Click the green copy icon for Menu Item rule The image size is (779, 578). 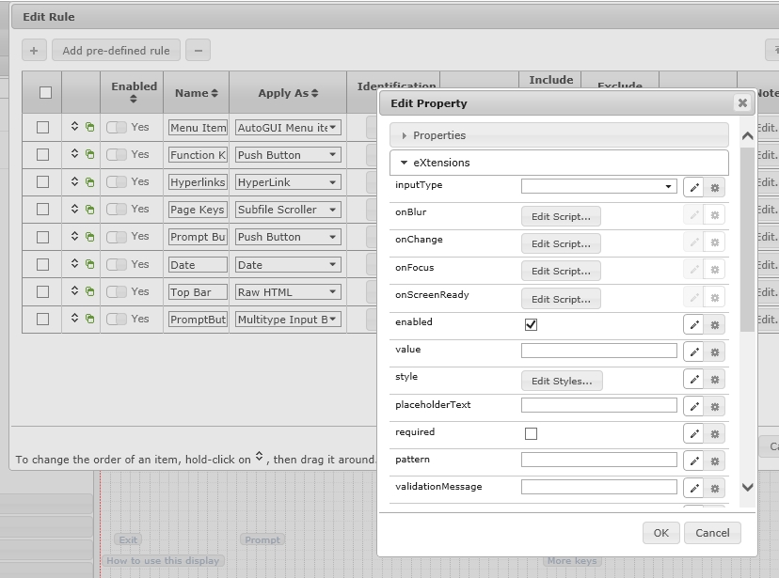point(90,128)
